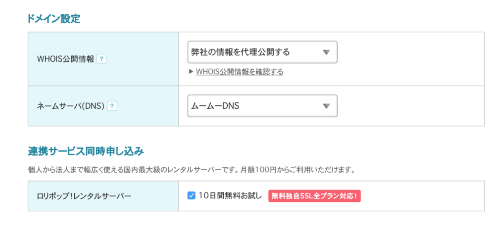
Task: Open the ネームサーバ dropdown showing ムームーDNS
Action: (262, 106)
